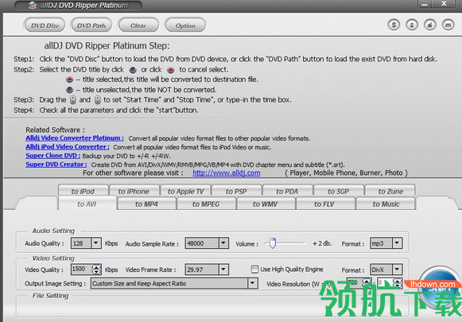The width and height of the screenshot is (462, 322).
Task: Click the DVD Disc button
Action: (x=45, y=25)
